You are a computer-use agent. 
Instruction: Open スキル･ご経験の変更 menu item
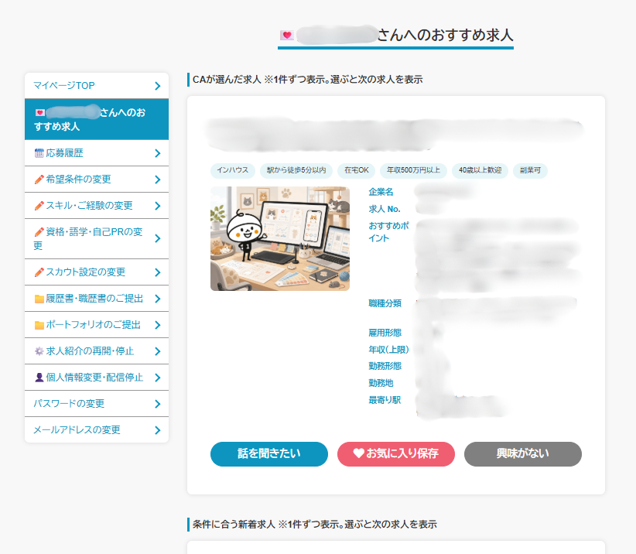(x=97, y=206)
